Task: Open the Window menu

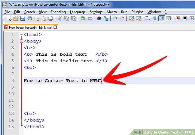Action: 154,12
